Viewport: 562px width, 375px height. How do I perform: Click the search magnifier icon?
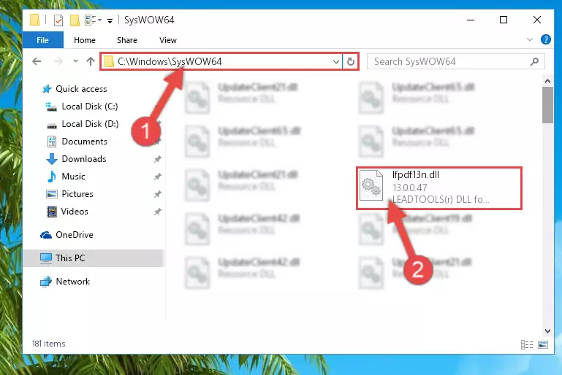pos(534,61)
